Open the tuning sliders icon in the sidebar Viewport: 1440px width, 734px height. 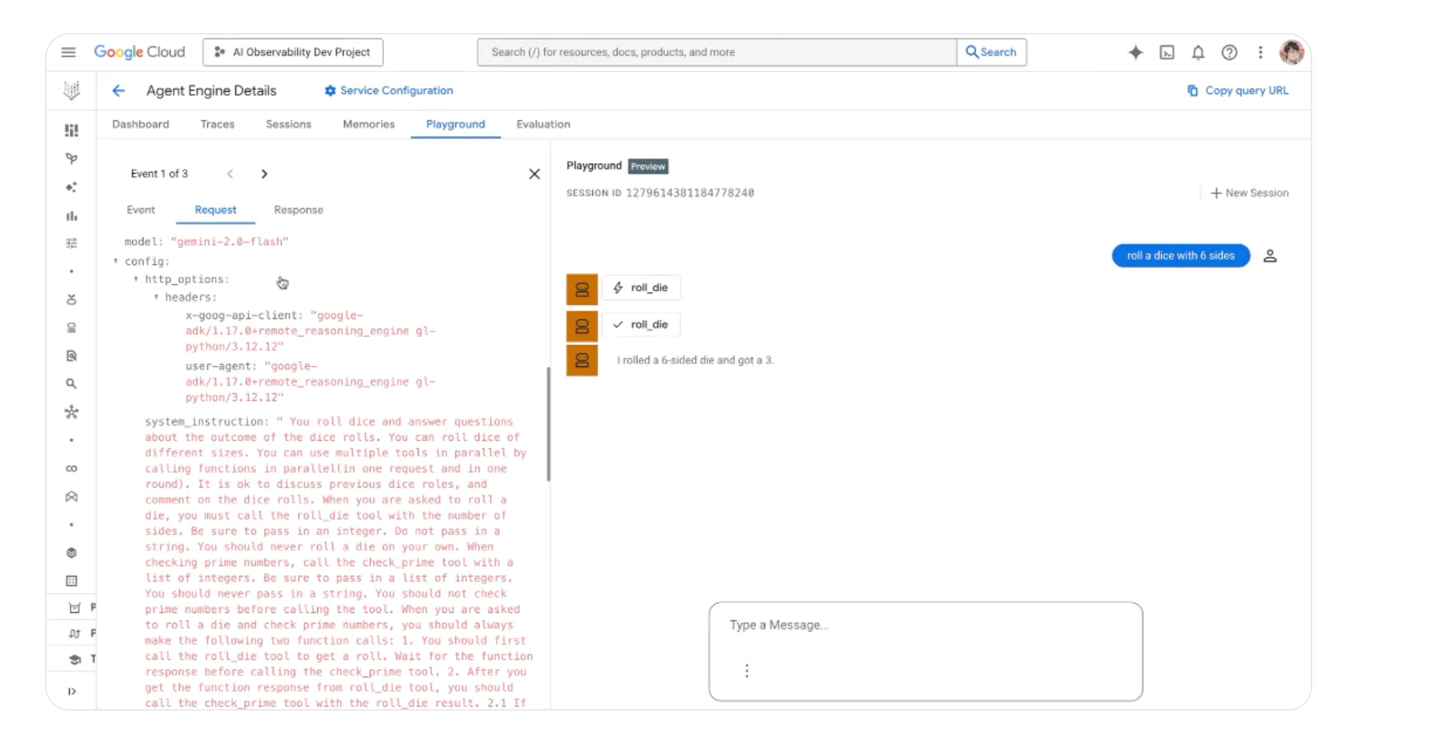click(71, 243)
